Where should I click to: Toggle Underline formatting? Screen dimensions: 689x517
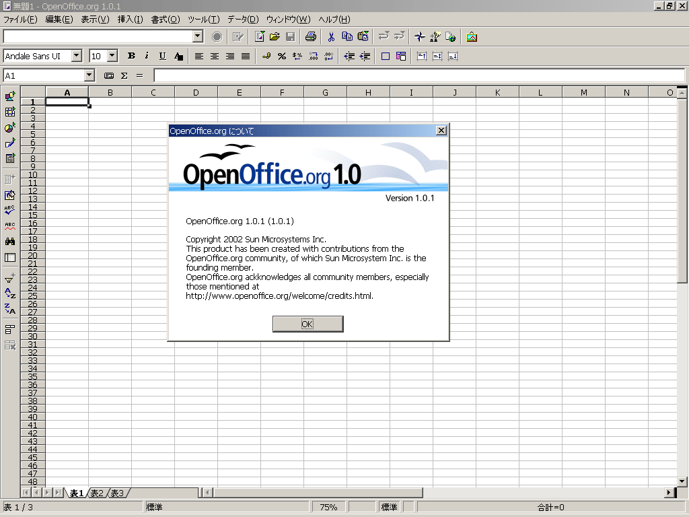[x=163, y=57]
